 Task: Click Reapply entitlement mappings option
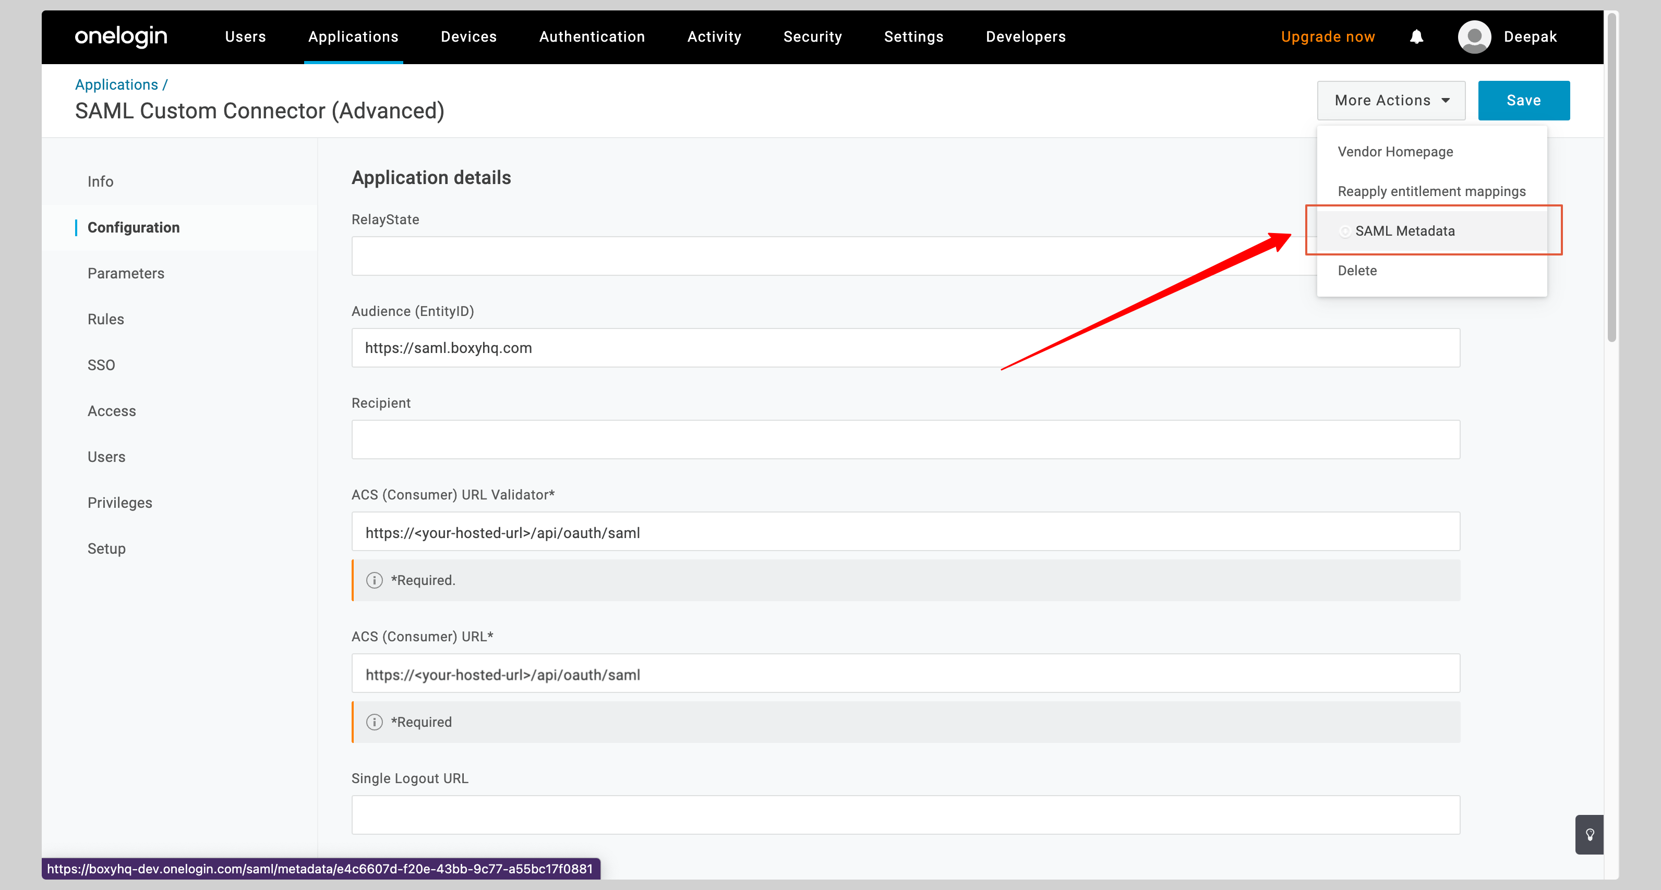[x=1431, y=191]
